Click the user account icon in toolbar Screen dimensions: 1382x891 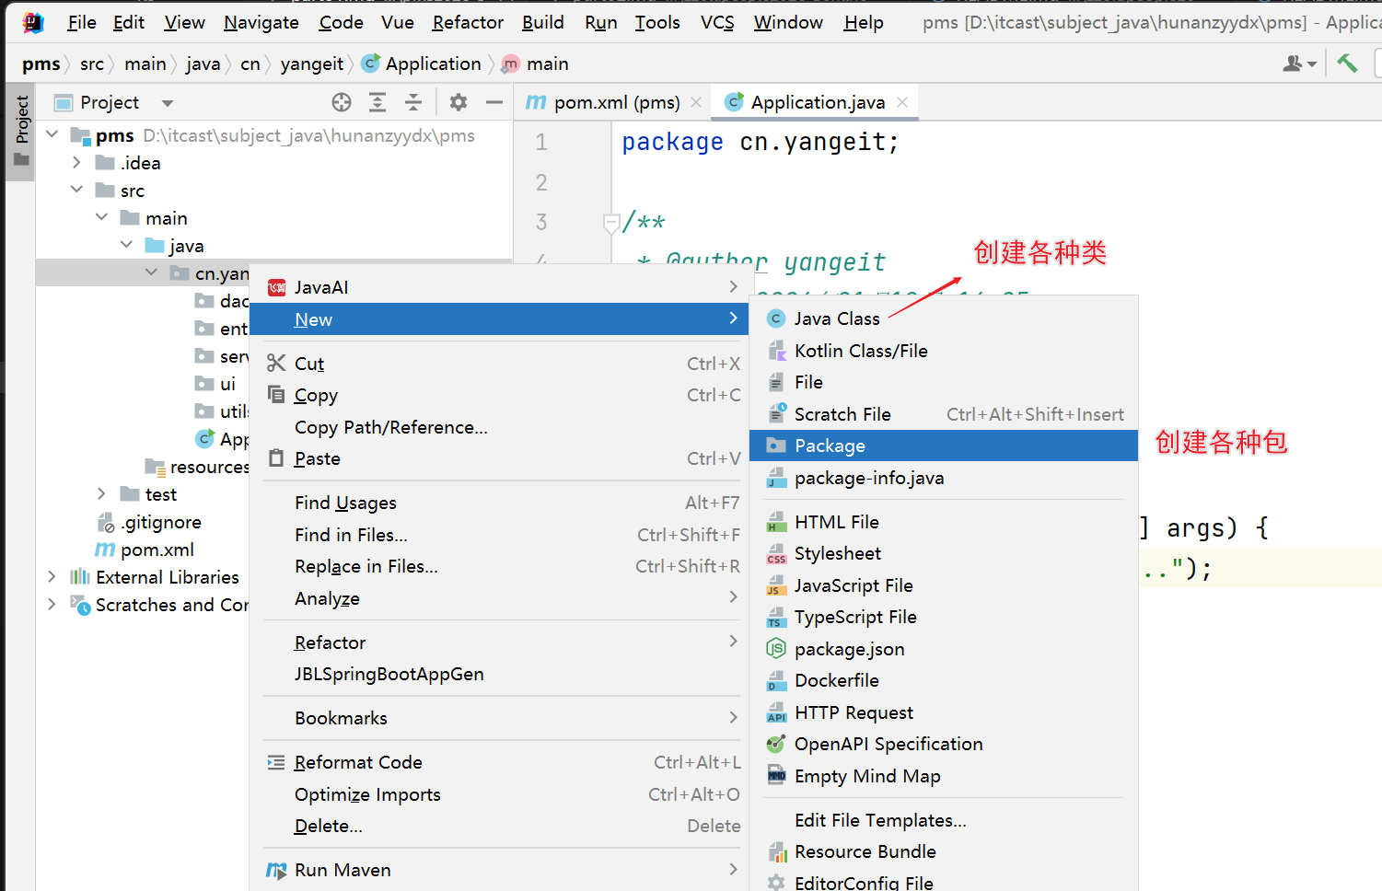[x=1298, y=64]
